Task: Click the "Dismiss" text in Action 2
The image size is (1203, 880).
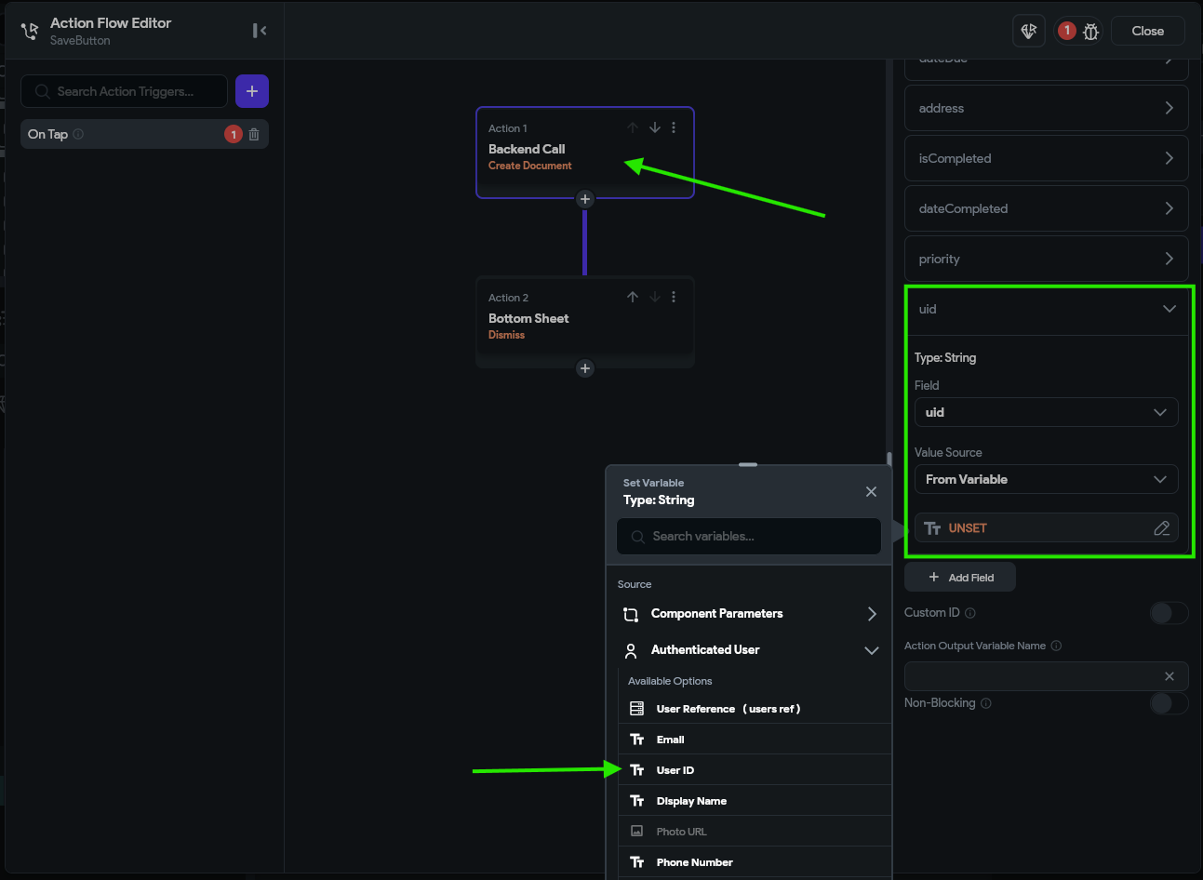Action: (506, 335)
